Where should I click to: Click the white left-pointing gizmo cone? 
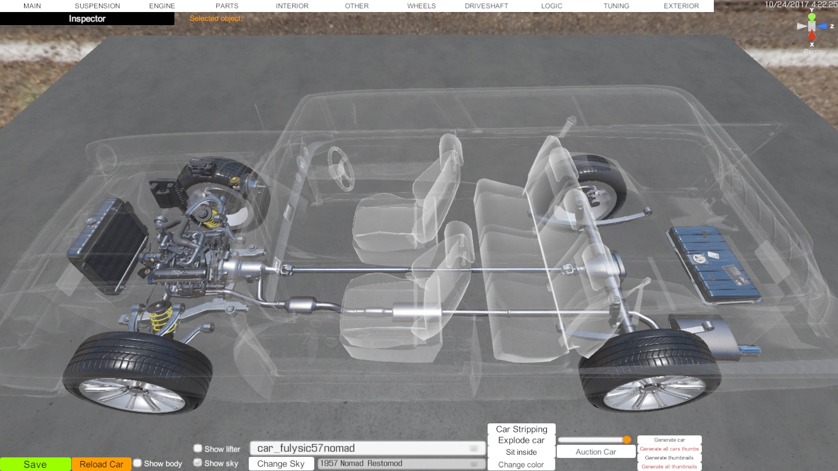tap(801, 26)
